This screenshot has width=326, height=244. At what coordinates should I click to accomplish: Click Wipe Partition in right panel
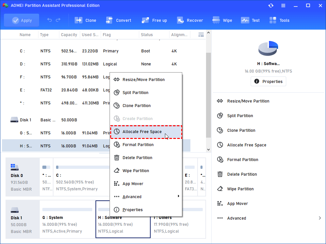click(x=240, y=189)
